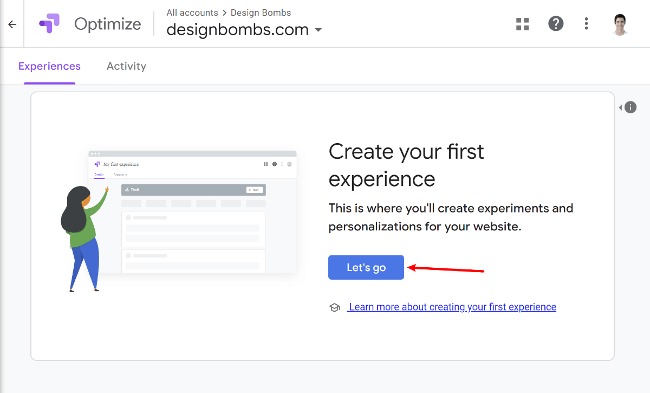Open the designbombs.com container dropdown

tap(318, 30)
